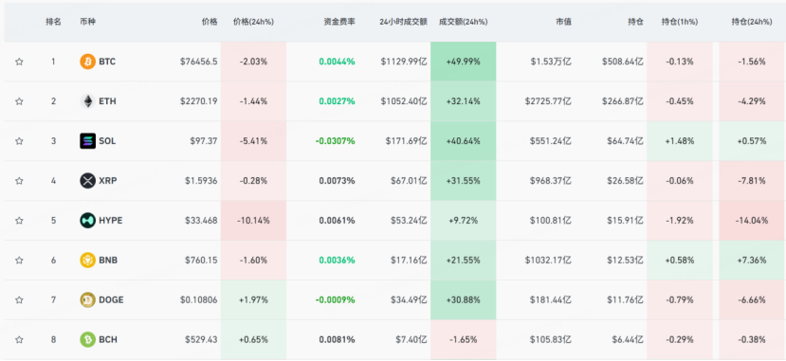Click the Ethereum diamond icon
The height and width of the screenshot is (361, 786).
(x=88, y=101)
